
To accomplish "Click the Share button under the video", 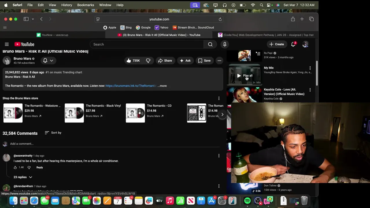I will 165,61.
